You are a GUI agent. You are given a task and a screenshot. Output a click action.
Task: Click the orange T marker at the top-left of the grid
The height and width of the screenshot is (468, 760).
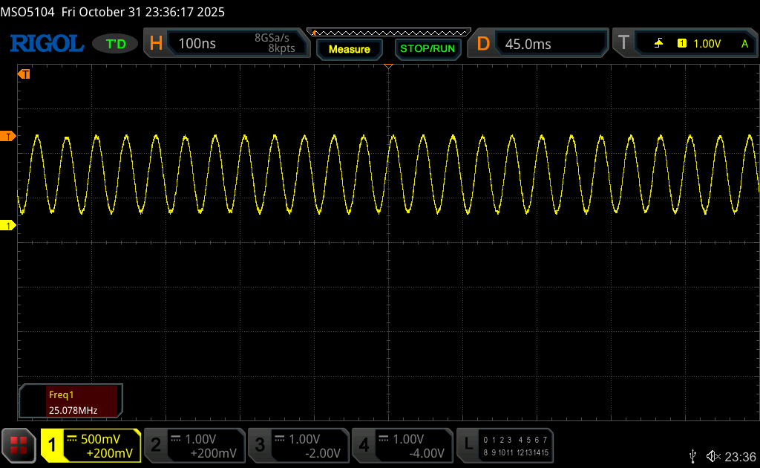tap(24, 74)
